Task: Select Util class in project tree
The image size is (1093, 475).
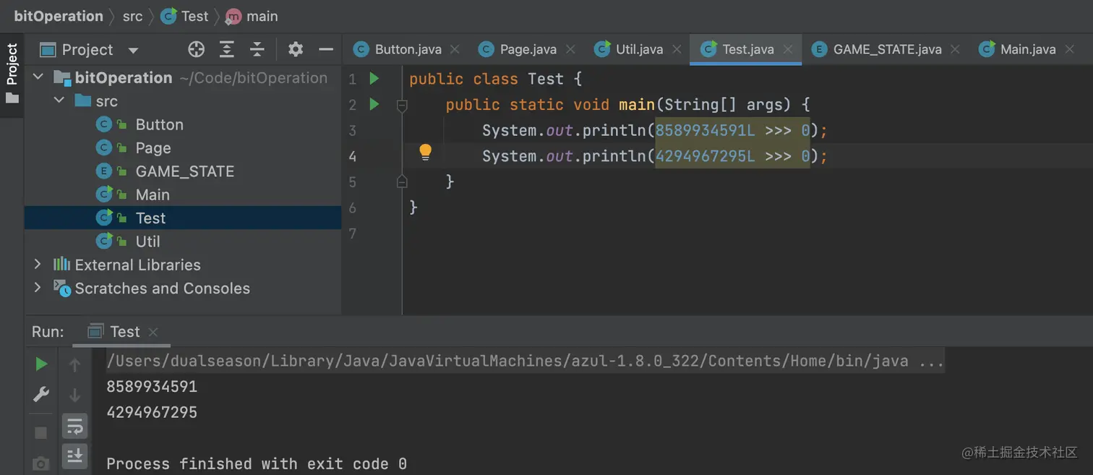Action: (x=147, y=241)
